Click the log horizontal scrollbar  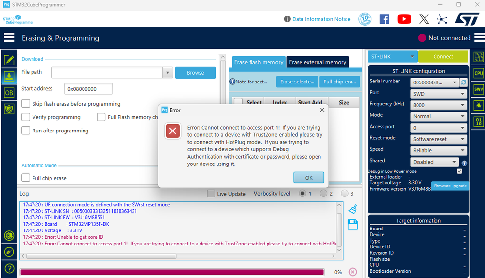[x=101, y=256]
